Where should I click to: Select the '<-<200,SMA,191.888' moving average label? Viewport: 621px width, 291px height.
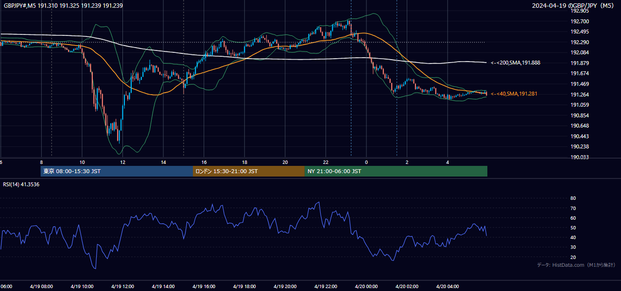(x=516, y=63)
